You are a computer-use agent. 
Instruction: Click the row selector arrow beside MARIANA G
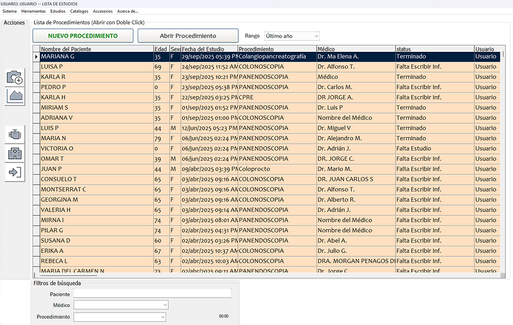click(x=36, y=57)
